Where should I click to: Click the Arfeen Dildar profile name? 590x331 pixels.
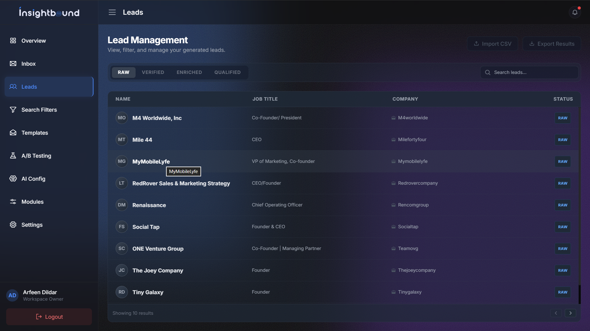pyautogui.click(x=40, y=292)
